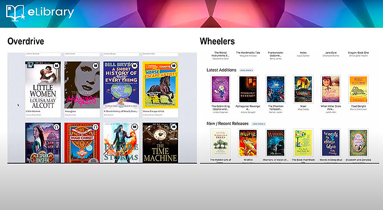
Task: Expand New / Recent Releases view more
Action: point(259,124)
